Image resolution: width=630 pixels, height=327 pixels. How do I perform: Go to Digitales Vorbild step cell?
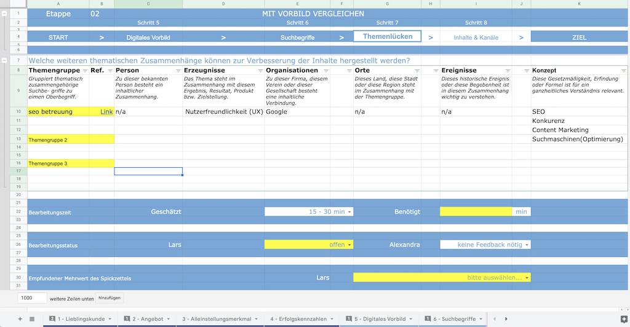point(148,37)
